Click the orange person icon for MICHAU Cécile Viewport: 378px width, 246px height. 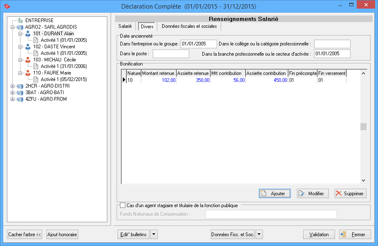28,60
